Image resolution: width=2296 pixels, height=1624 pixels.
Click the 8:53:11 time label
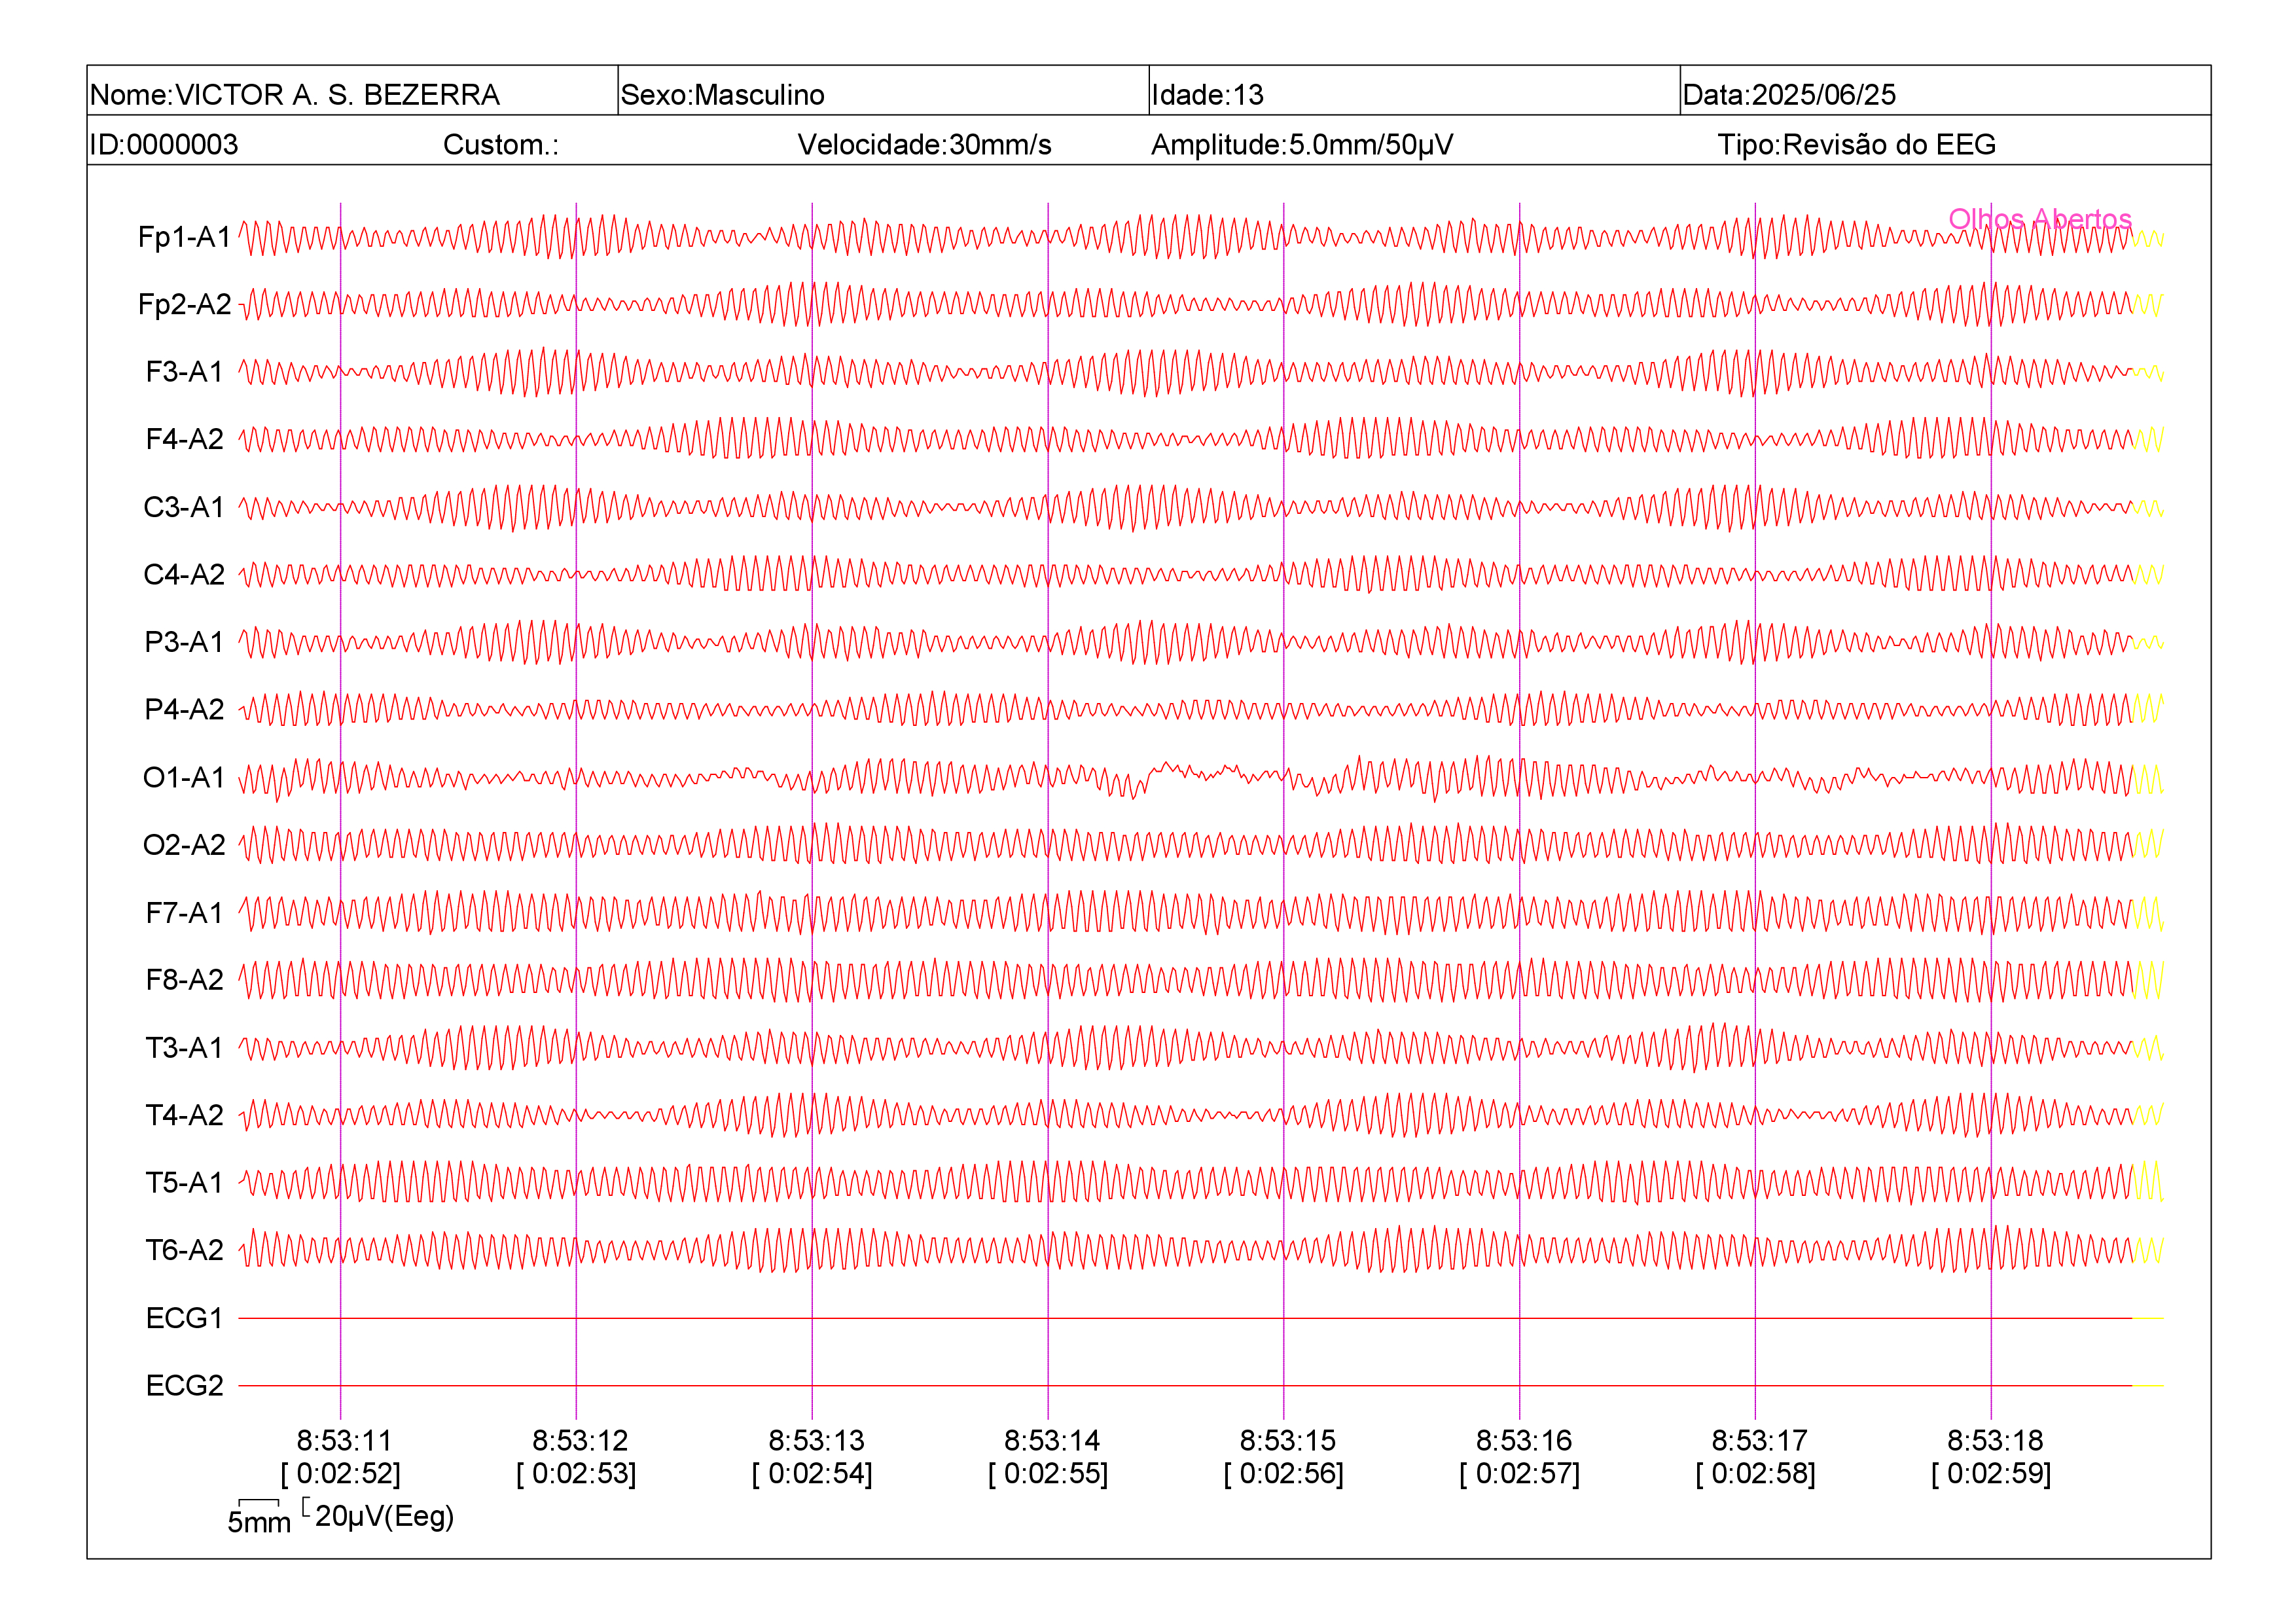[344, 1440]
